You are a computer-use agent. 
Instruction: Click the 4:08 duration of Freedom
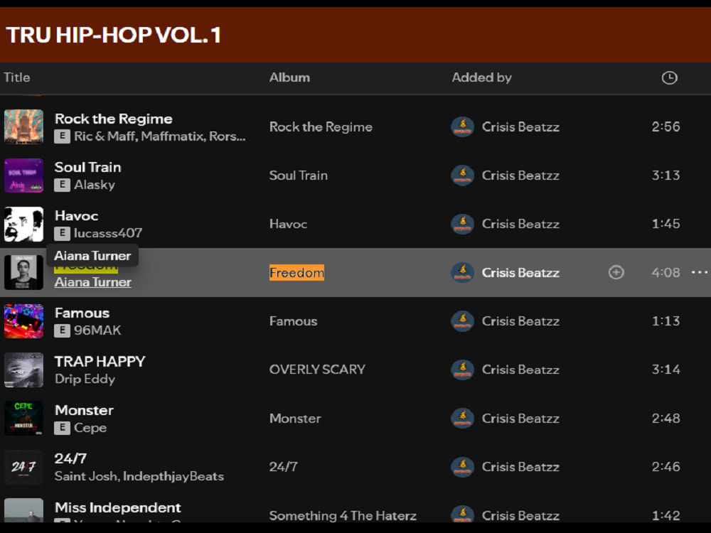(x=665, y=272)
